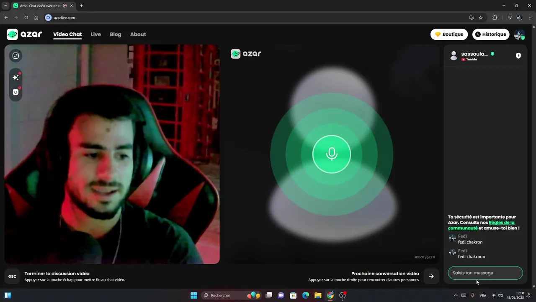Open Règles de la communauté link

(x=482, y=225)
